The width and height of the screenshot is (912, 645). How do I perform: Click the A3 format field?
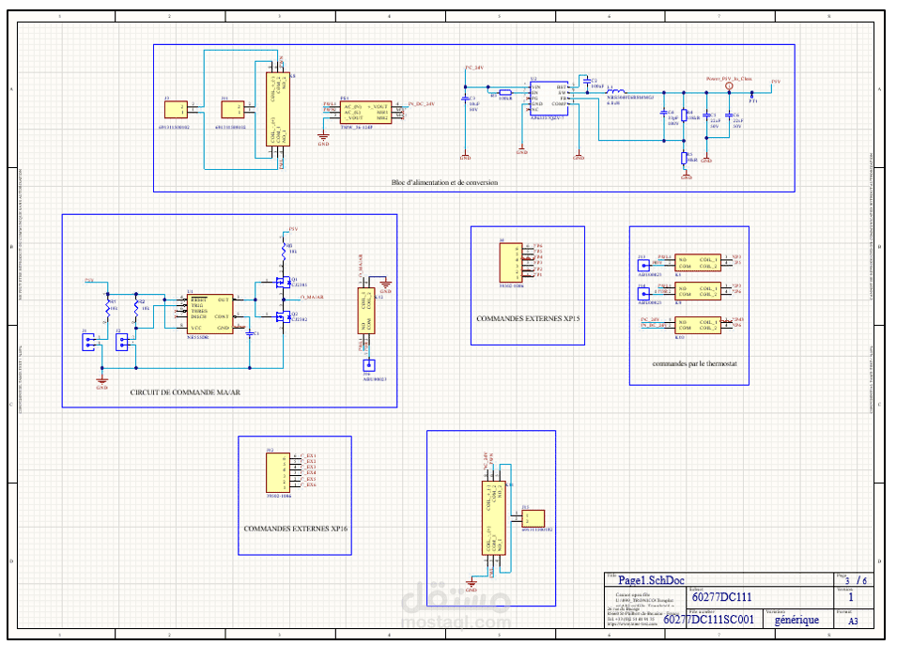tap(853, 622)
